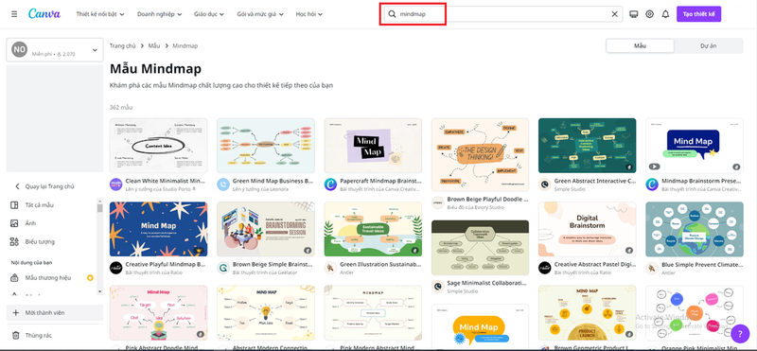Go to Trang chủ in breadcrumb
Screen dimensions: 757x351
coord(123,45)
